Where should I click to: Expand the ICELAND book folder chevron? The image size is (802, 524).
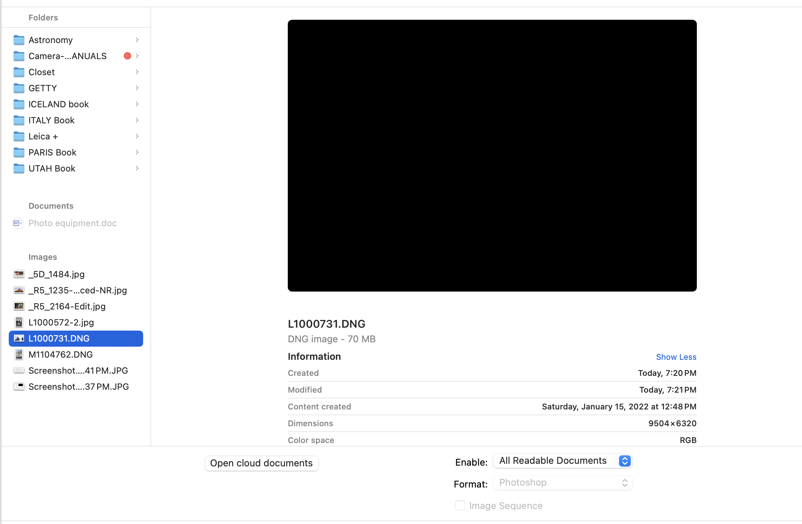click(137, 104)
